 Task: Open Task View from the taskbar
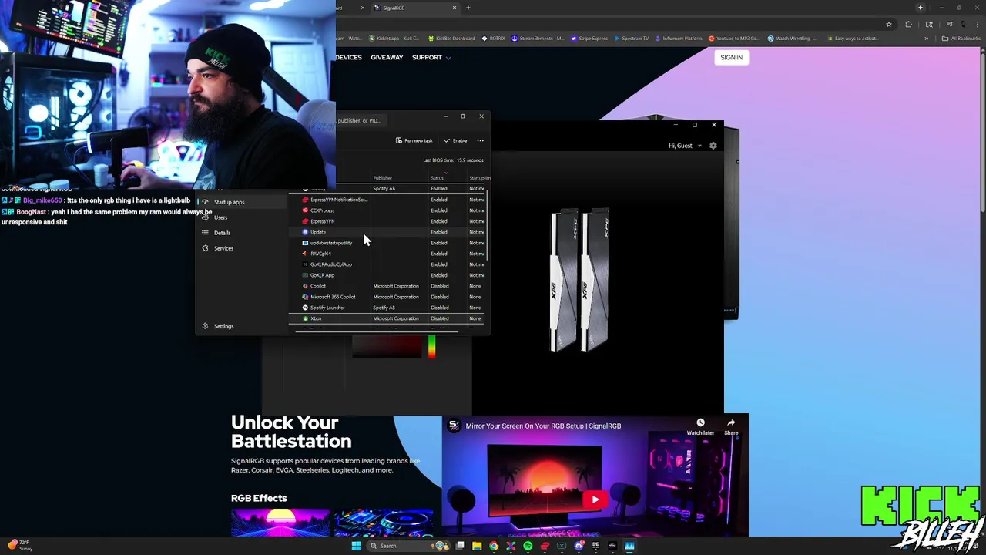(461, 546)
